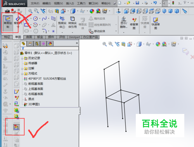Switch to the 焊件 tab

coord(51,37)
